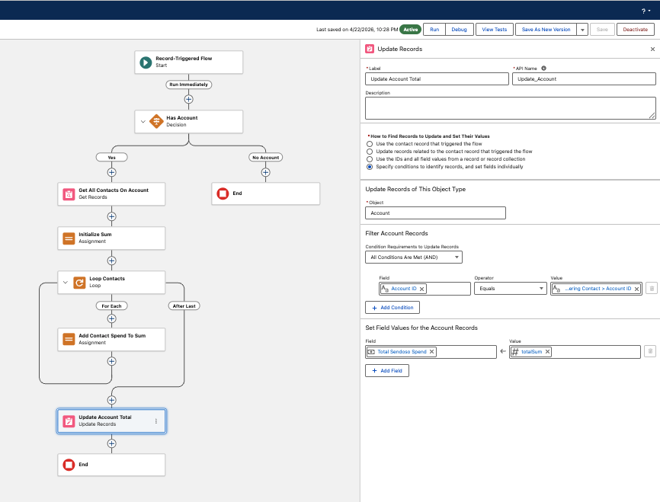This screenshot has height=502, width=660.
Task: Open the All Conditions Are Met dropdown
Action: pos(414,257)
